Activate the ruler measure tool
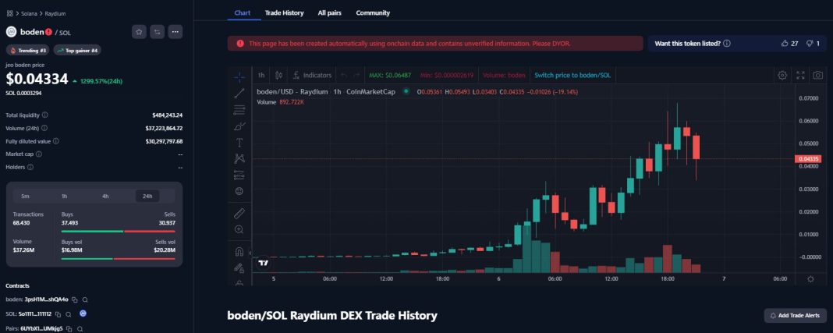The image size is (833, 333). point(239,213)
